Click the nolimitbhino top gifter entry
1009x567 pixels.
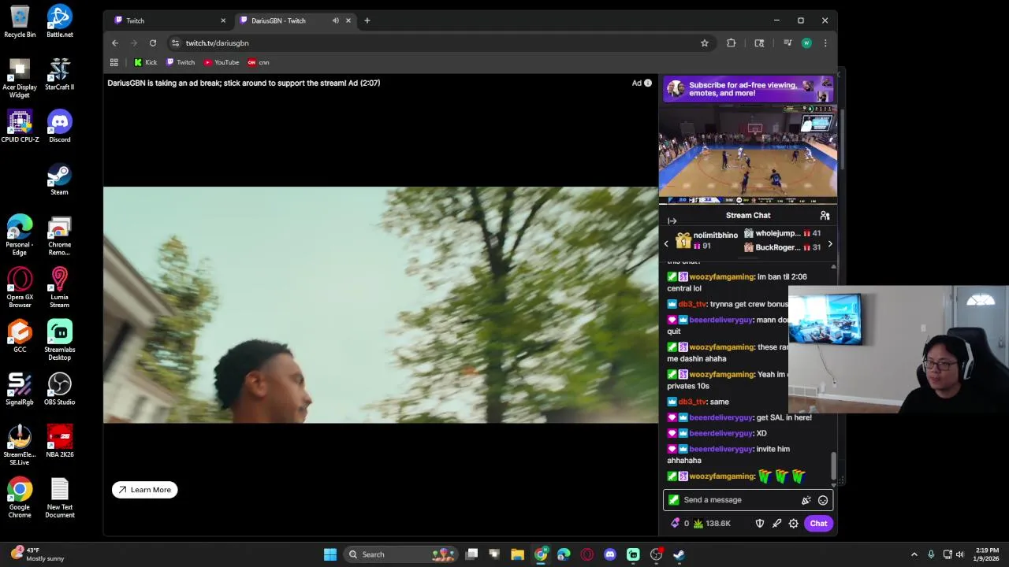[x=707, y=240]
